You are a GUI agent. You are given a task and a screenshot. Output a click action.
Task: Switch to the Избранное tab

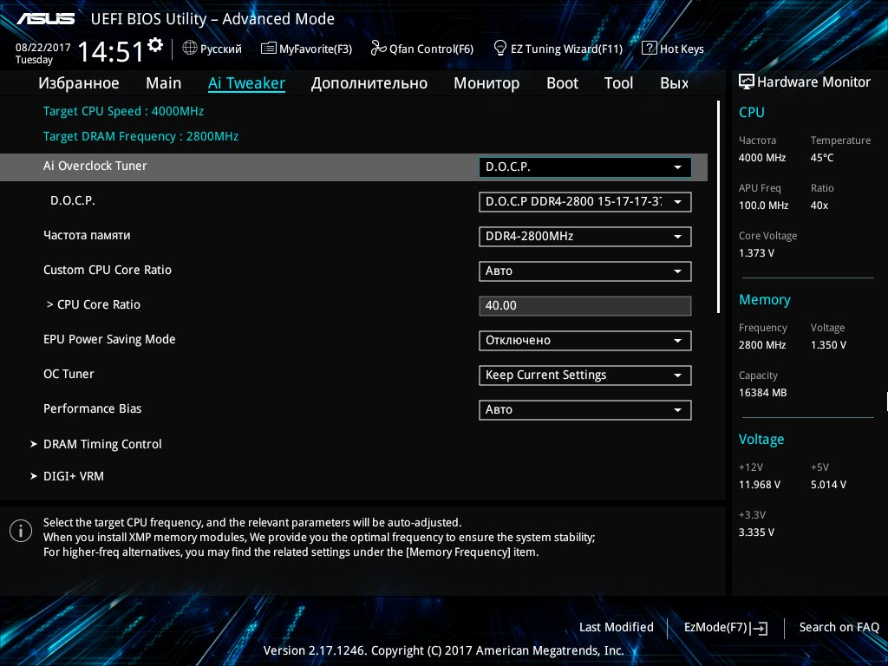pyautogui.click(x=79, y=83)
